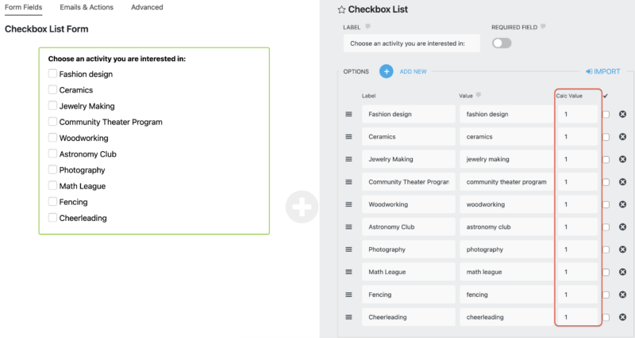The image size is (635, 338).
Task: Edit the Calc Value for Cheerleading
Action: [x=578, y=317]
